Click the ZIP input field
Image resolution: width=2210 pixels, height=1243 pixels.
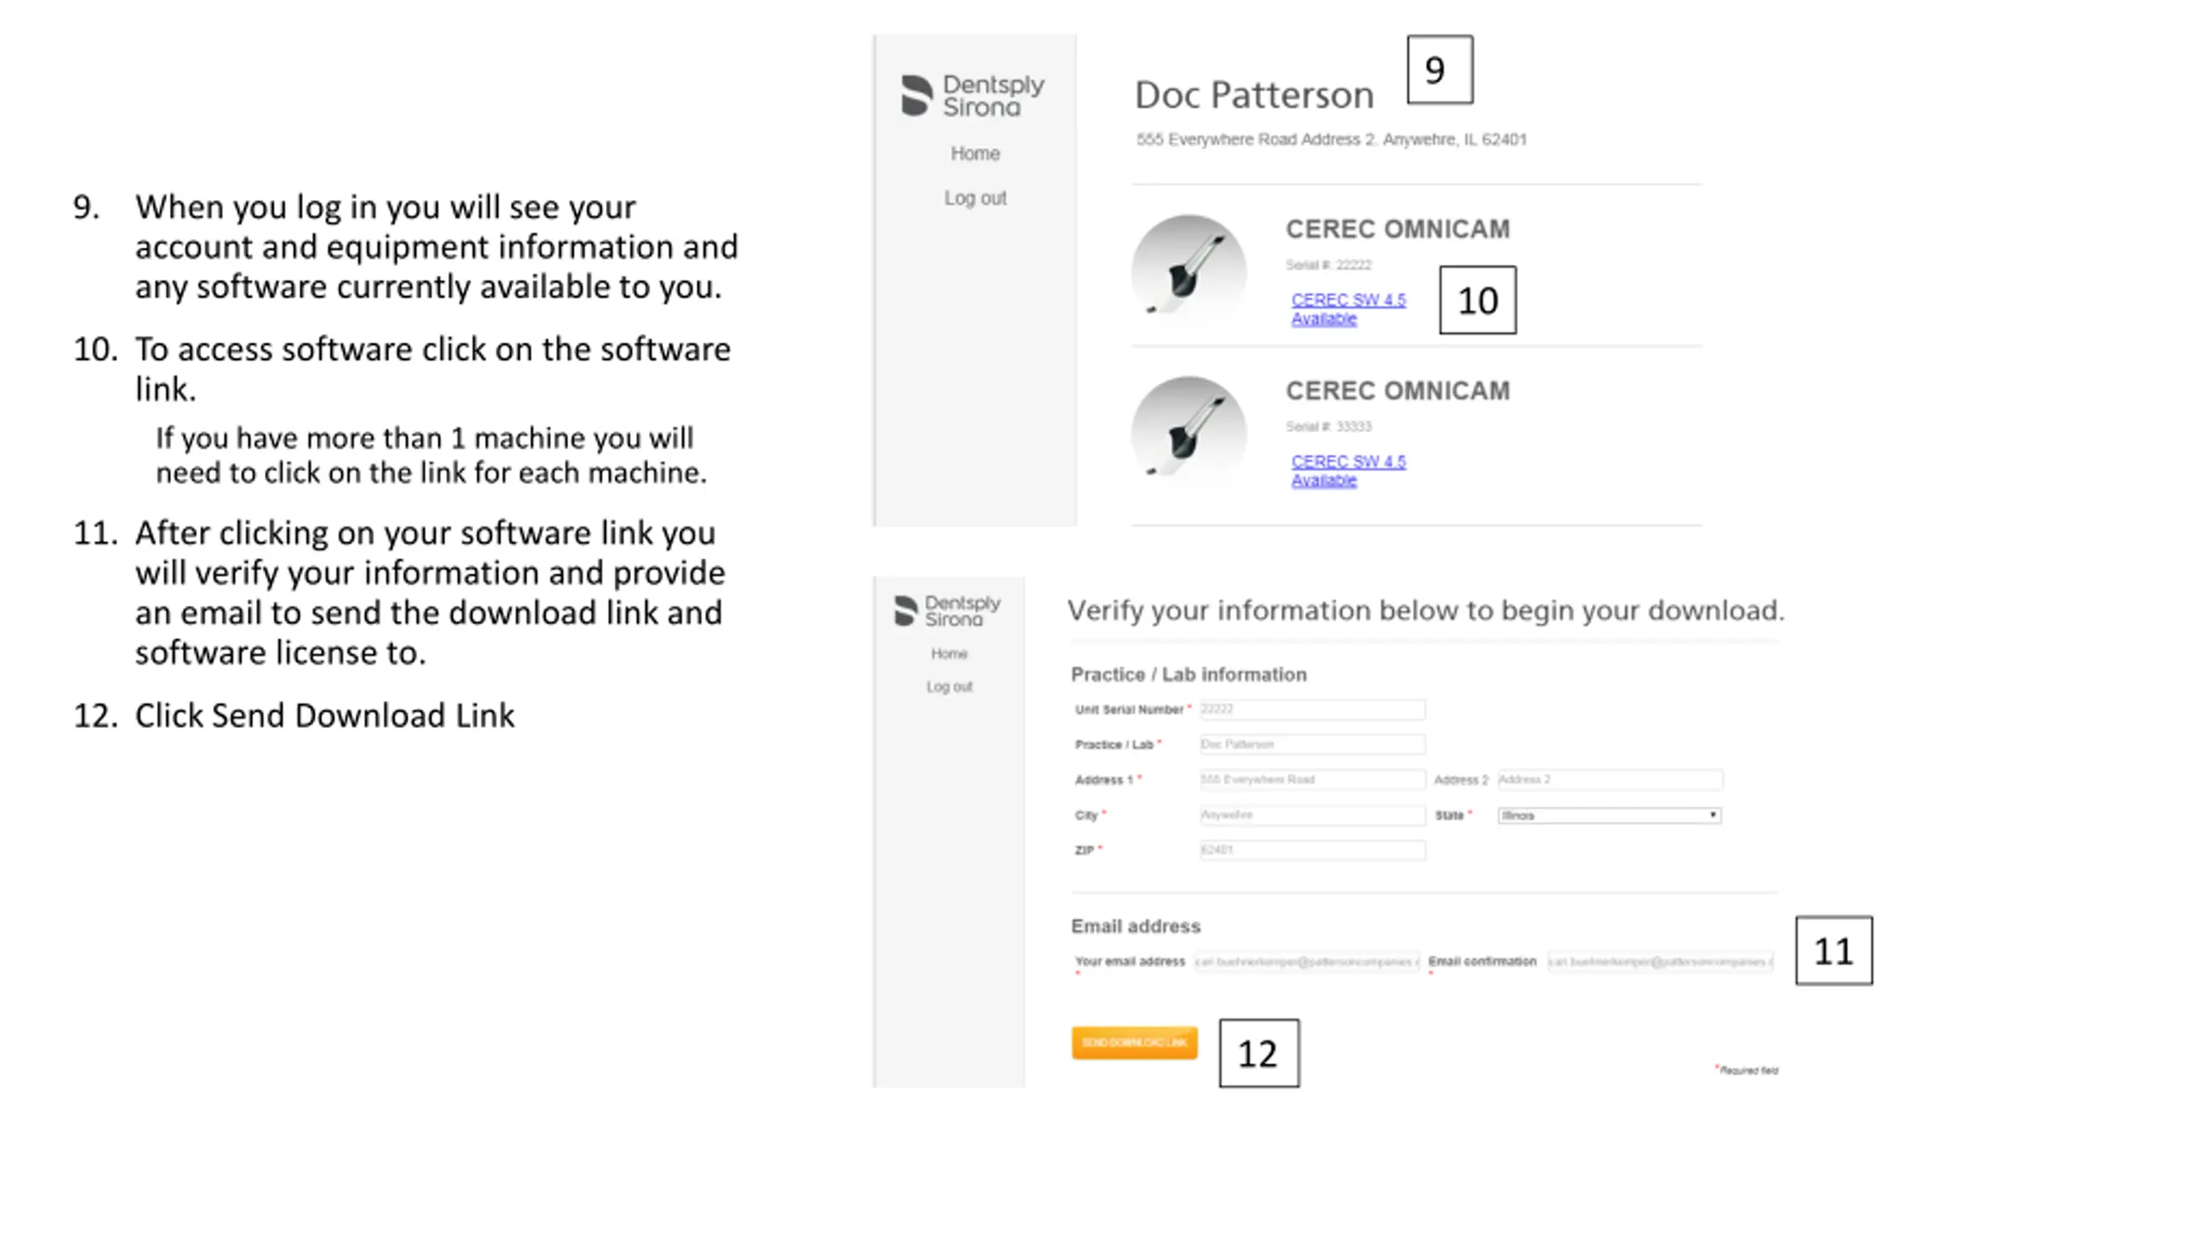point(1312,850)
